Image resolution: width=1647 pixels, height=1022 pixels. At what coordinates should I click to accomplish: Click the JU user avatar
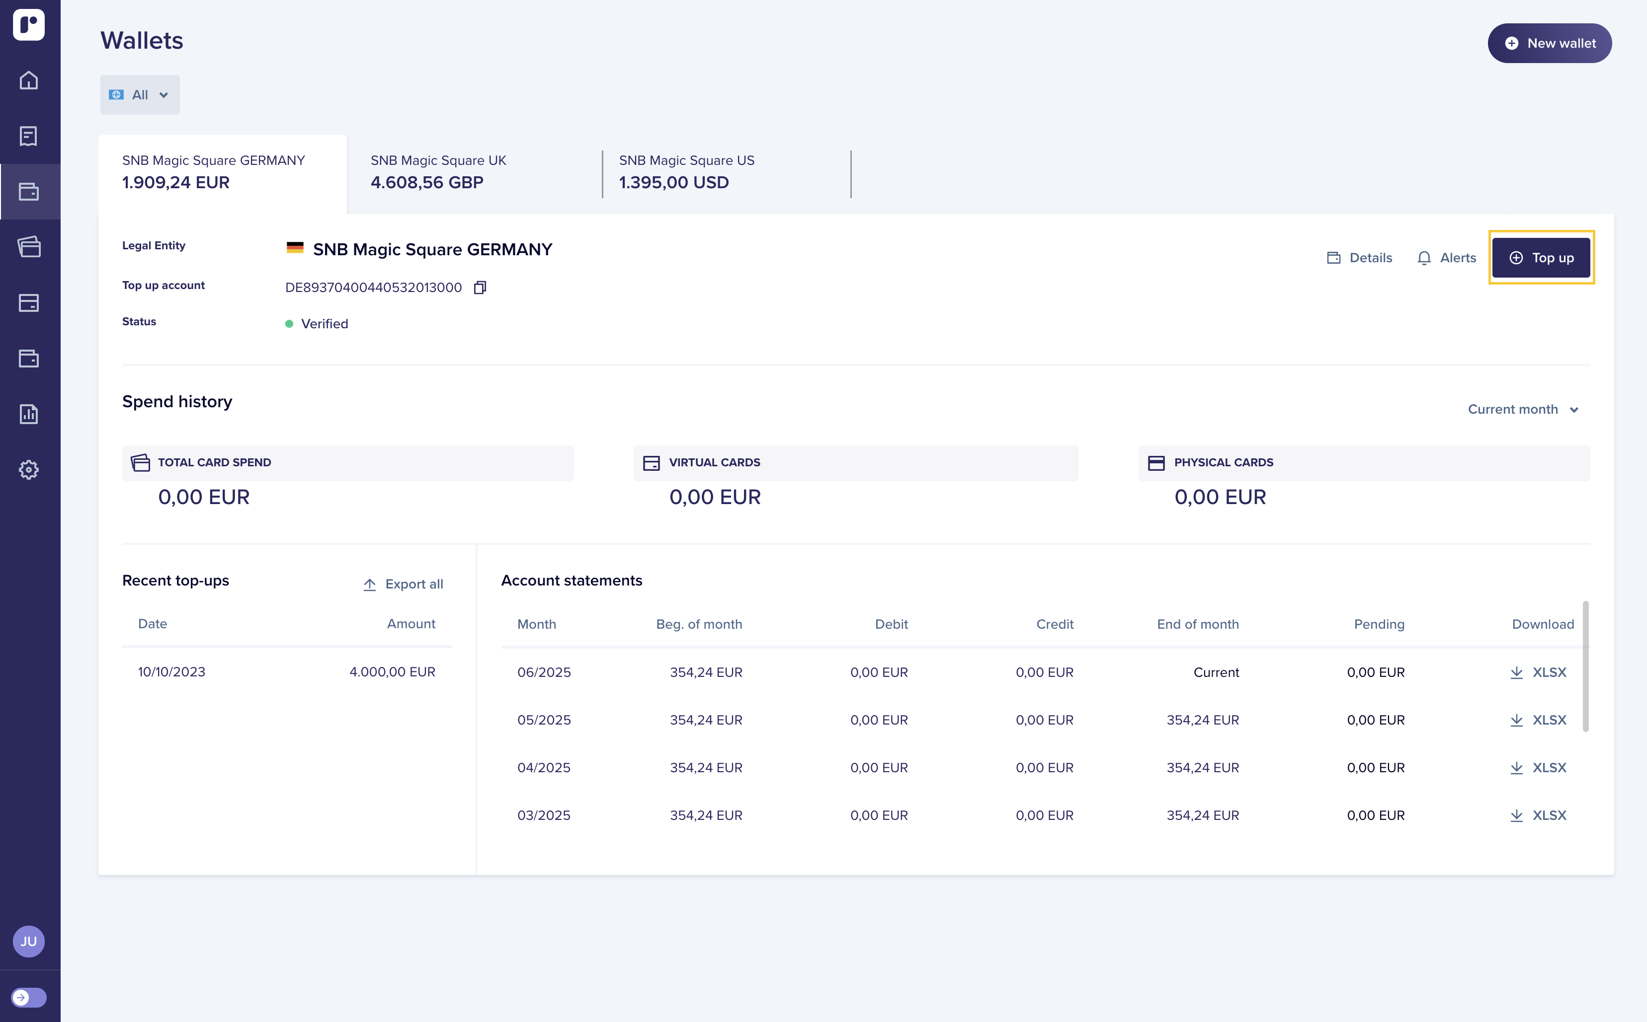tap(28, 941)
